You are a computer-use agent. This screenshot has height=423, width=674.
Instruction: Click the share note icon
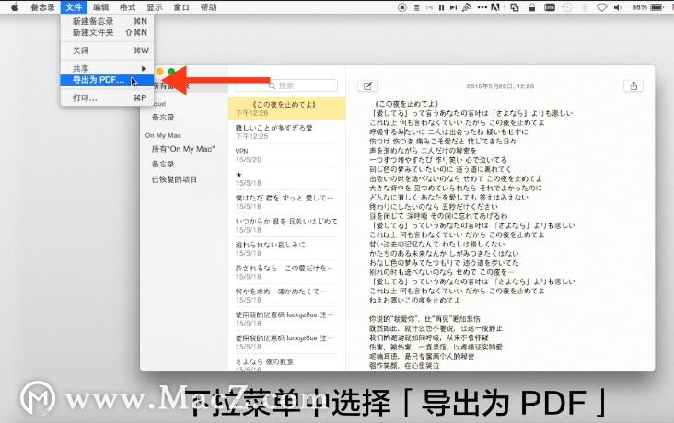pyautogui.click(x=633, y=86)
